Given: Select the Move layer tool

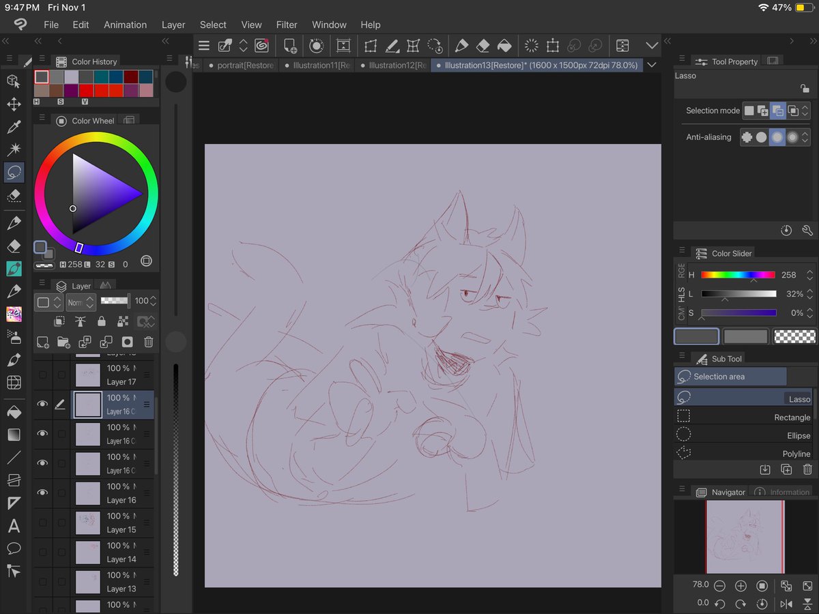Looking at the screenshot, I should 14,104.
